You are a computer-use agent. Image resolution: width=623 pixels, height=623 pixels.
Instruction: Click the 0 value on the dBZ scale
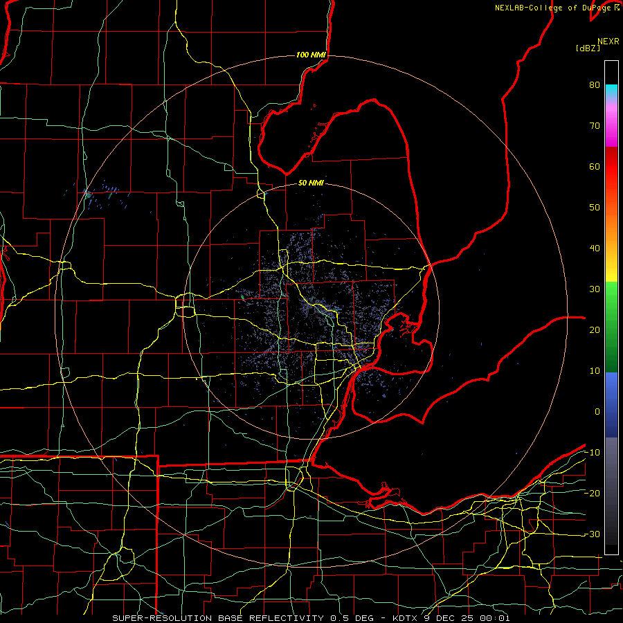(x=597, y=412)
